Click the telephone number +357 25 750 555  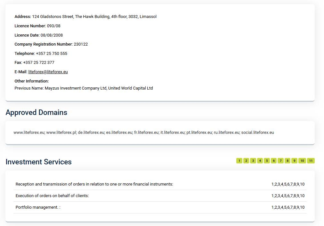[52, 54]
